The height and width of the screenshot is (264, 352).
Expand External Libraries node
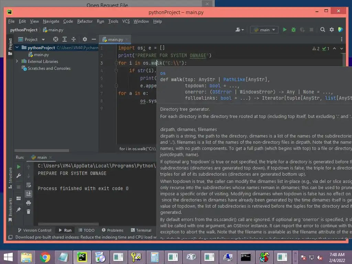(x=17, y=61)
